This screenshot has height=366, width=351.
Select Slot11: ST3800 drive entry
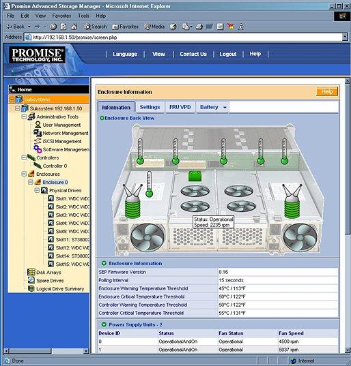(72, 239)
